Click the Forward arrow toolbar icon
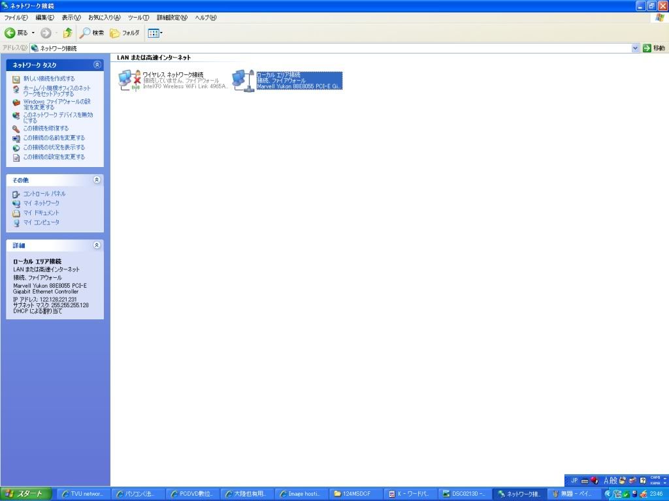 (46, 33)
